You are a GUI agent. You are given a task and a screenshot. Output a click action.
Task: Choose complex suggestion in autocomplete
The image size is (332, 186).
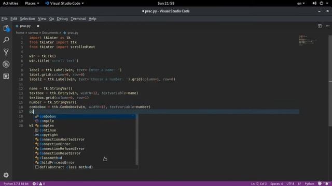point(85,126)
